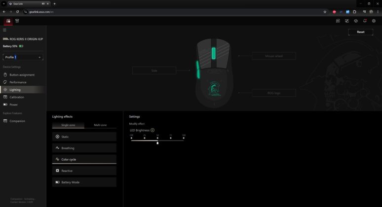Click the blue browser extension icon
Screen dimensions: 382x207
[x=347, y=12]
